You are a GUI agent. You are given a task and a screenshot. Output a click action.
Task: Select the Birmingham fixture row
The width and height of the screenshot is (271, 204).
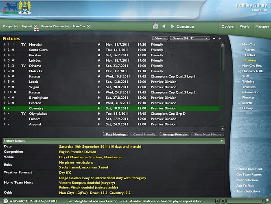click(x=111, y=98)
